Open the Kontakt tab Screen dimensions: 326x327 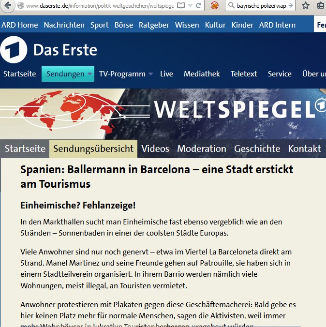304,149
